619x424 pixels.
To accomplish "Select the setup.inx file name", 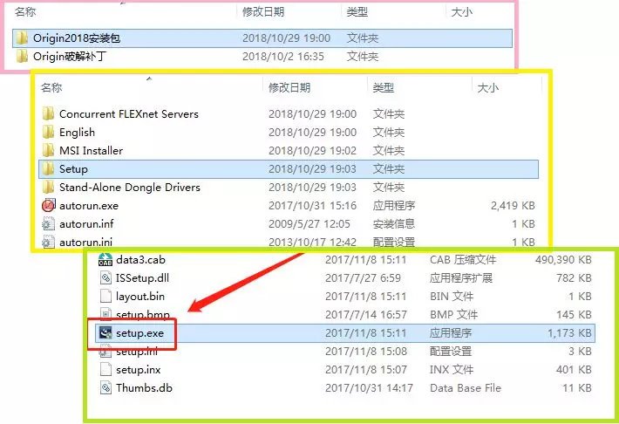I will point(138,369).
